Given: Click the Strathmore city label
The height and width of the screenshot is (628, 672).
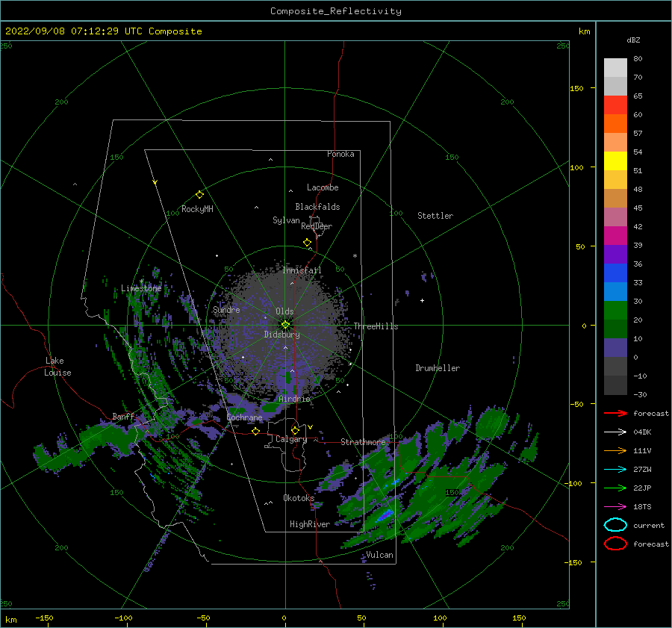Looking at the screenshot, I should tap(364, 442).
